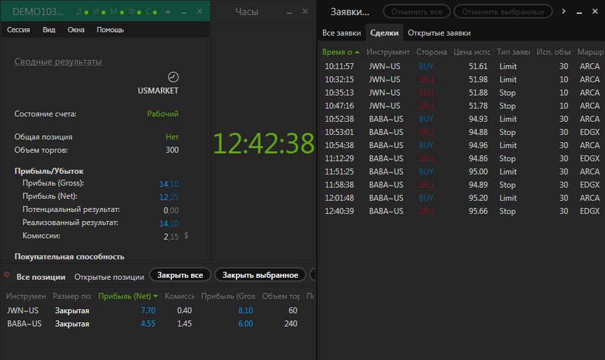Viewport: 605px width, 360px height.
Task: Open the Окна menu
Action: point(76,30)
